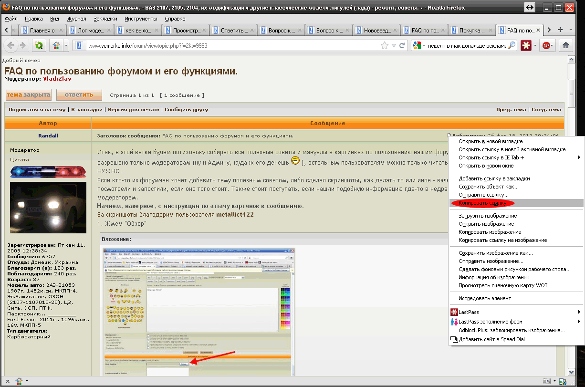Click the attached screenshot thumbnail
Image resolution: width=585 pixels, height=387 pixels.
pyautogui.click(x=198, y=311)
